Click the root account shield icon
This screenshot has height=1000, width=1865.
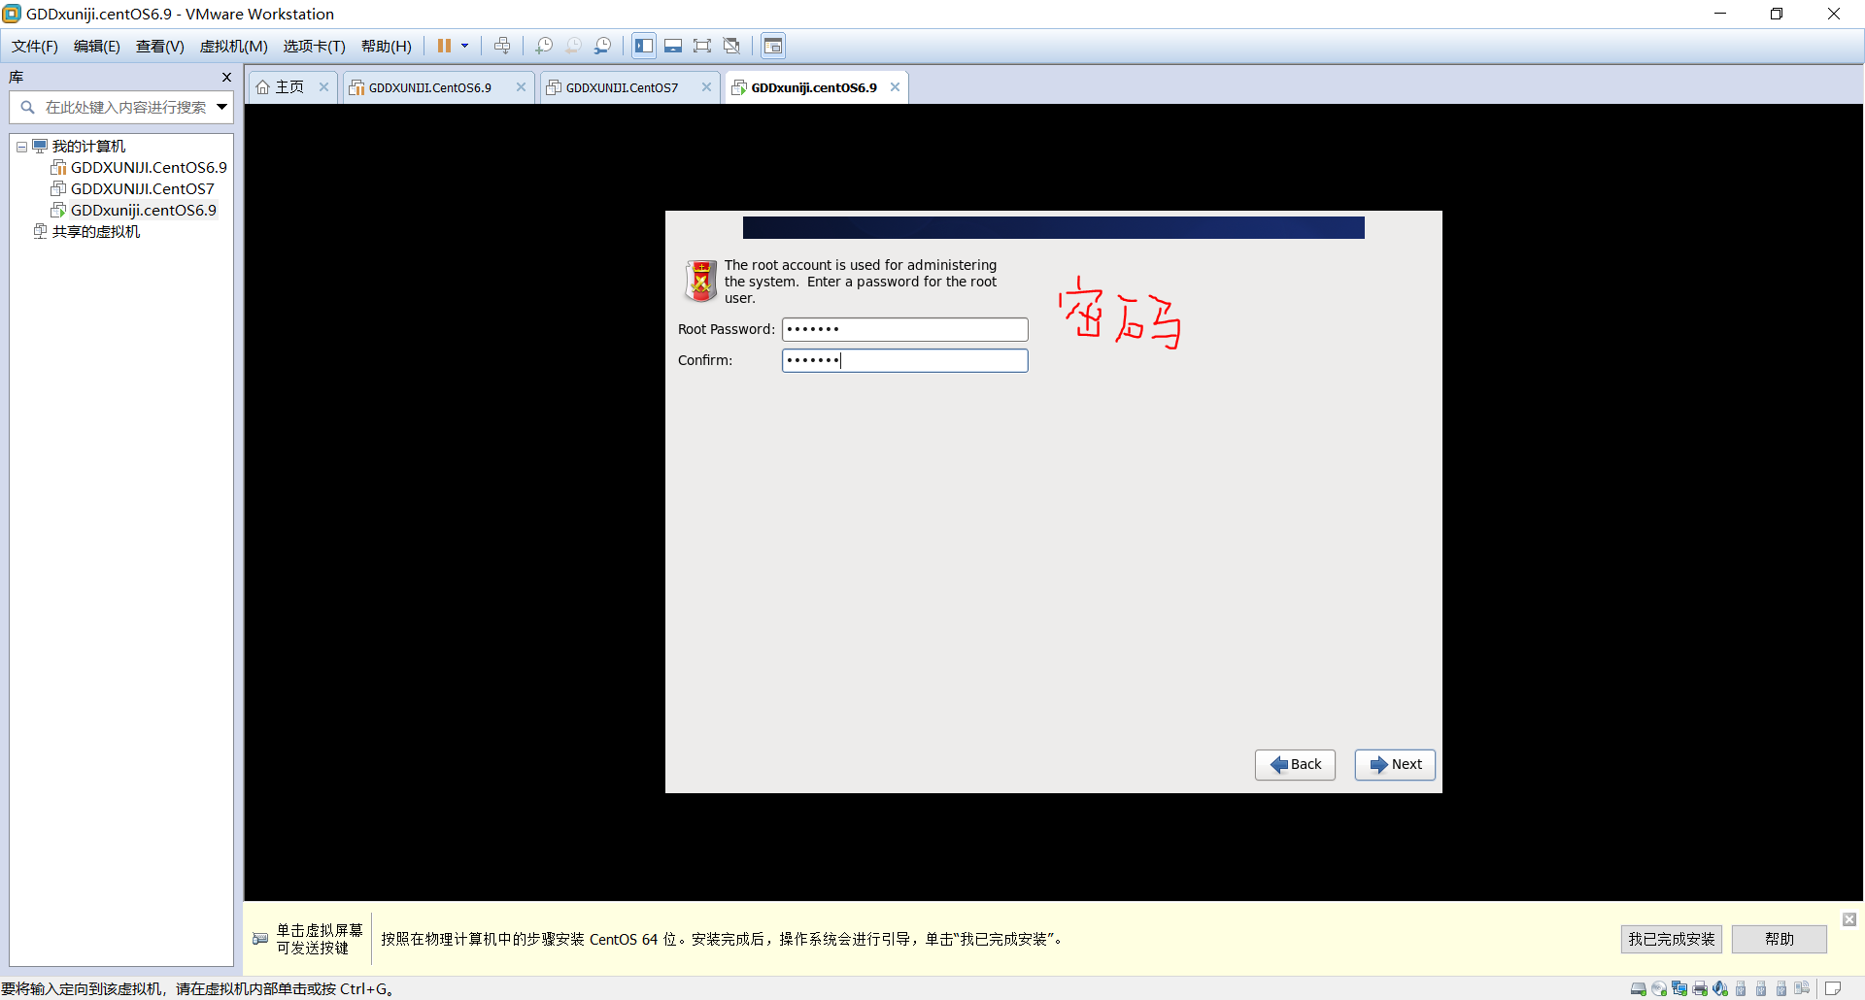[700, 281]
